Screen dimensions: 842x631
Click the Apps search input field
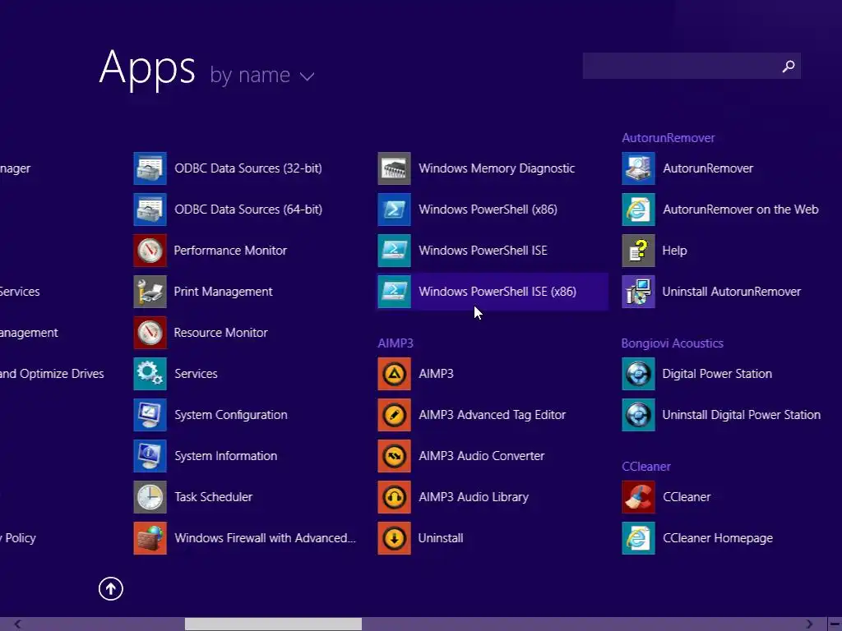tap(692, 66)
